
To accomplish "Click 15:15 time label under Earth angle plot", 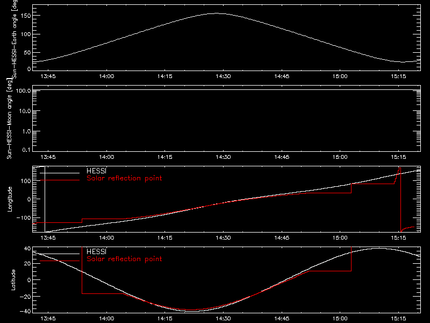I will tap(398, 76).
